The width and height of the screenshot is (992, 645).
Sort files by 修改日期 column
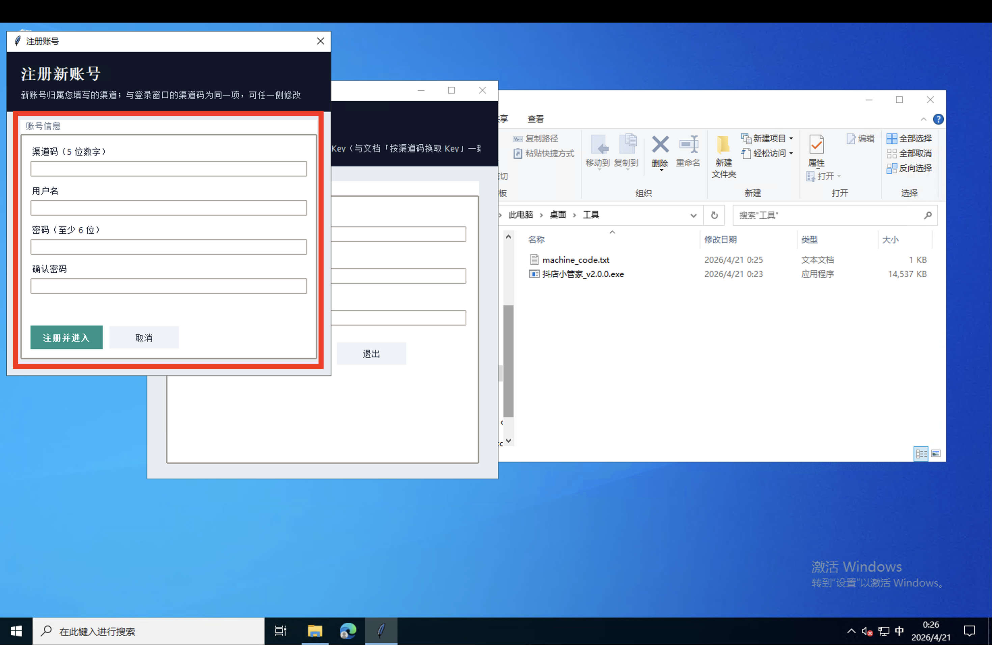[x=720, y=240]
